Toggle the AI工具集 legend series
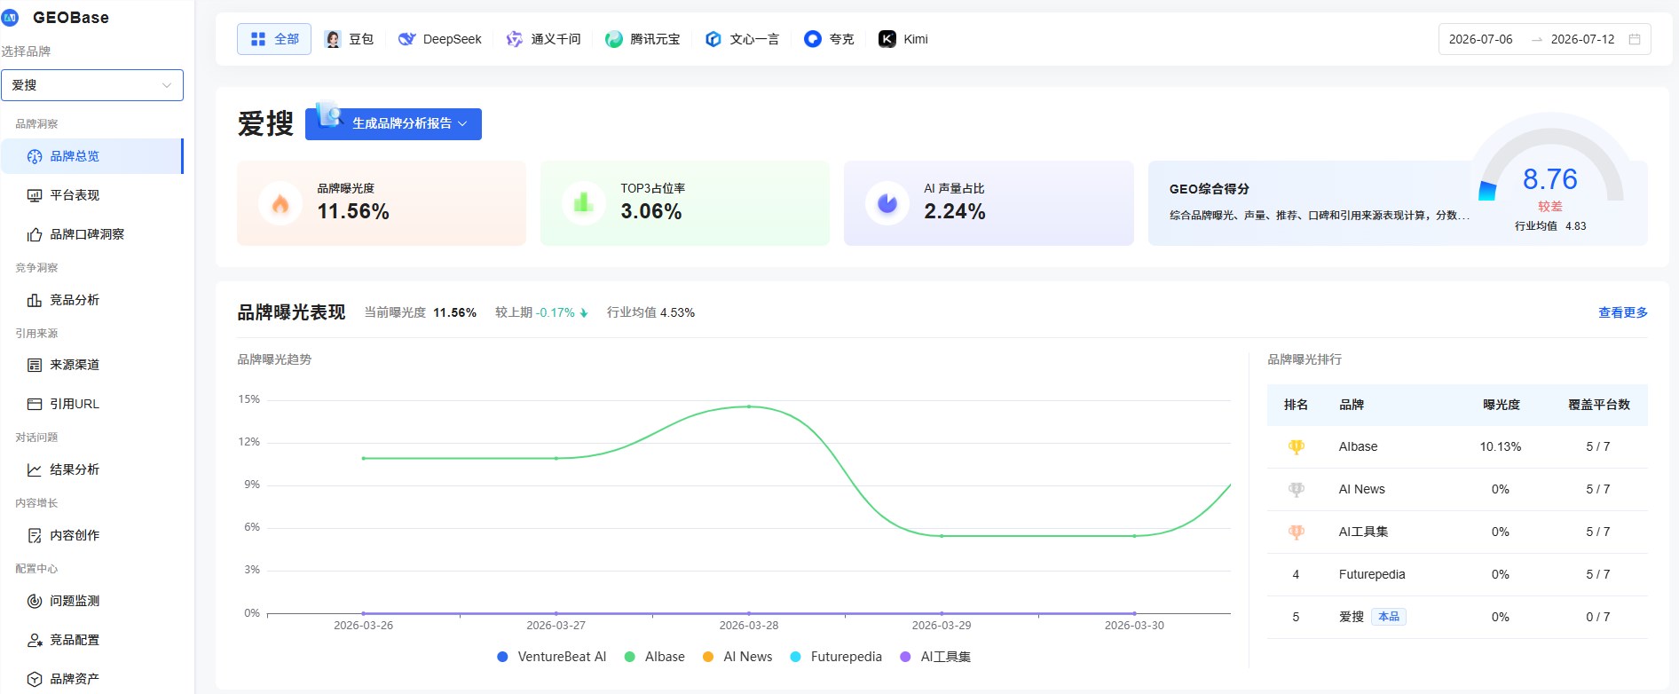This screenshot has height=694, width=1679. pos(935,657)
